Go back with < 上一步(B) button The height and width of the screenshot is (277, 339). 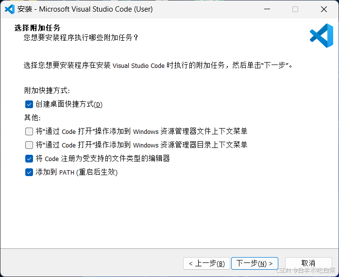tap(206, 263)
